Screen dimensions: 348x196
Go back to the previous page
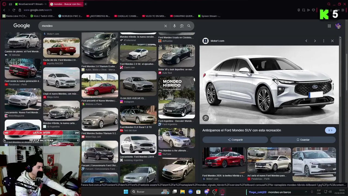tap(4, 10)
